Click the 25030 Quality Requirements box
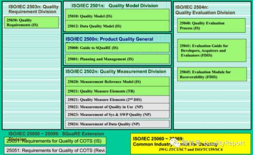The image size is (253, 155). tap(32, 22)
